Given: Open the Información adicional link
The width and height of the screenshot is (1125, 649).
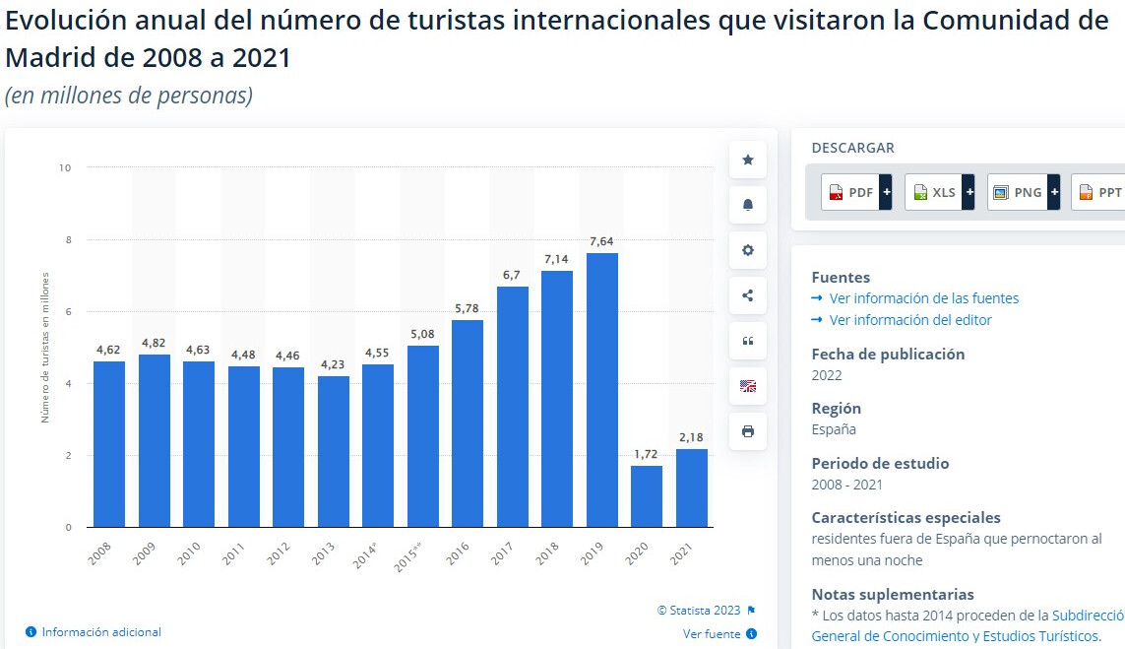Looking at the screenshot, I should 101,632.
